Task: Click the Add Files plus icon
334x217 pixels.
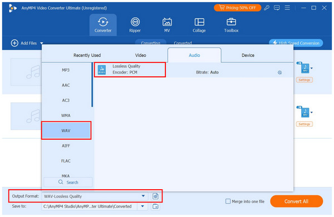Action: [14, 43]
